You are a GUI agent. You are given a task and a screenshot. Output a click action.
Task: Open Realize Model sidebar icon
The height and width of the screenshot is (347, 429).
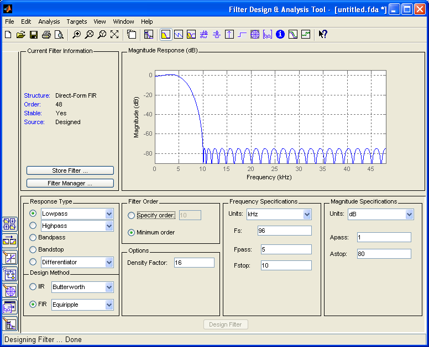coord(10,274)
